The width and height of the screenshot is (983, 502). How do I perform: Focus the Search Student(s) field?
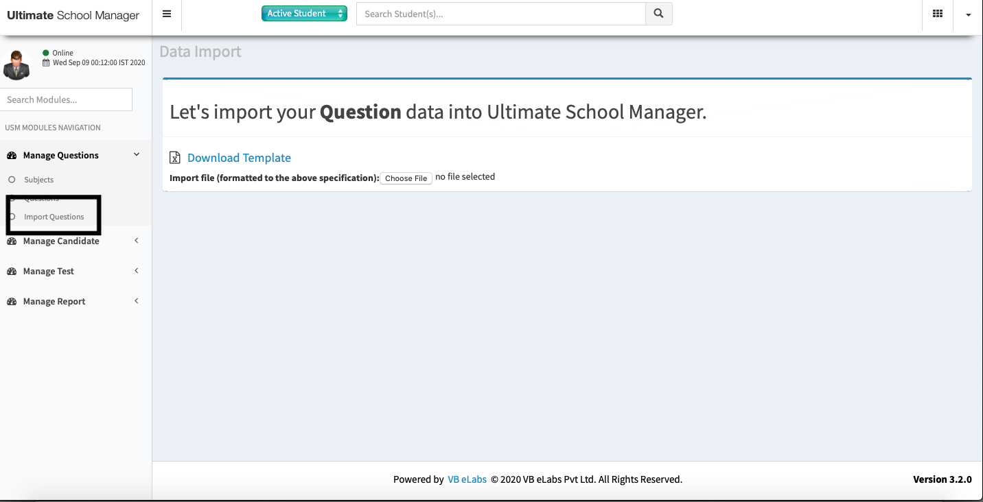click(x=501, y=14)
